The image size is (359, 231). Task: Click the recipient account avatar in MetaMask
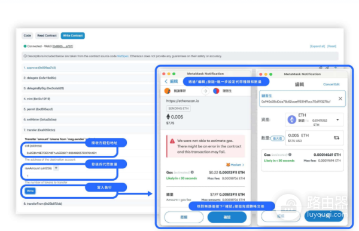tap(216, 91)
